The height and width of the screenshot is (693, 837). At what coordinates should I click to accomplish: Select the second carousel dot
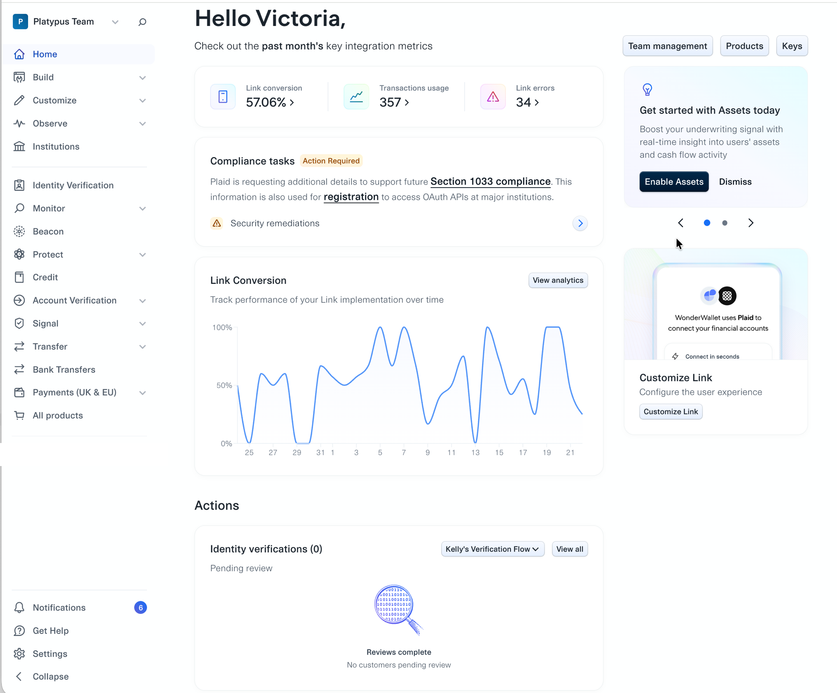[725, 223]
